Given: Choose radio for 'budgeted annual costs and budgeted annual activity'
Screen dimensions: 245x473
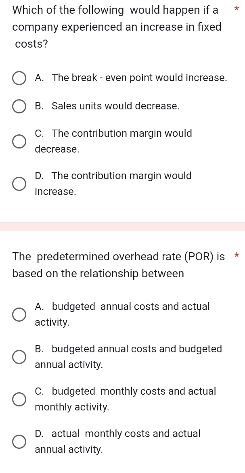Looking at the screenshot, I should click(x=19, y=357).
